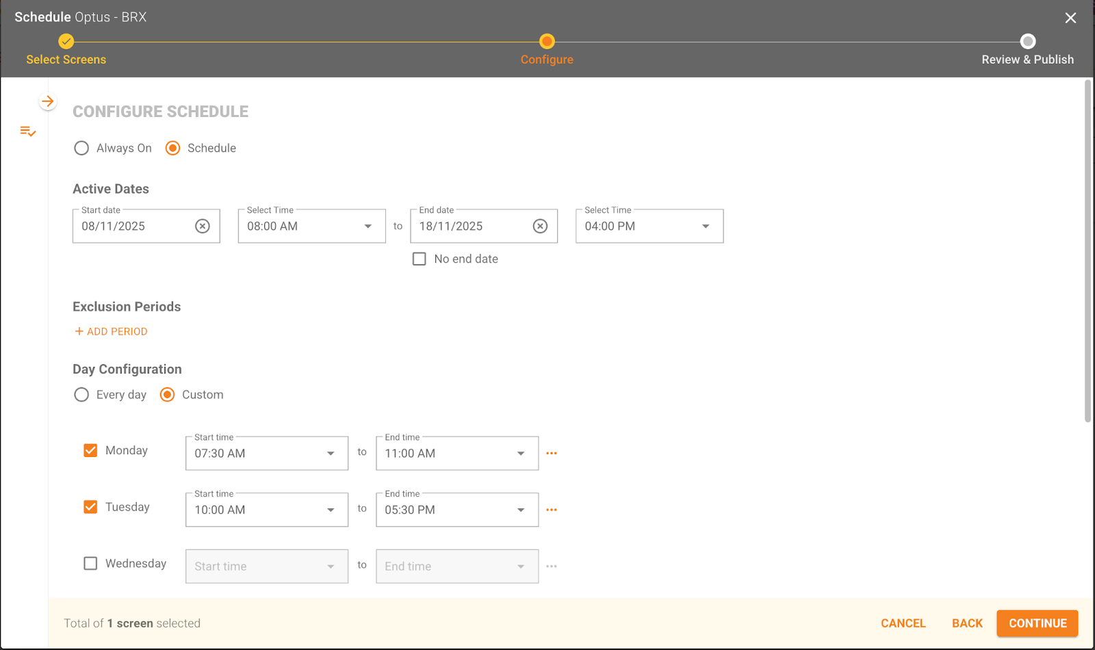
Task: Choose the Every day radio option
Action: coord(81,395)
